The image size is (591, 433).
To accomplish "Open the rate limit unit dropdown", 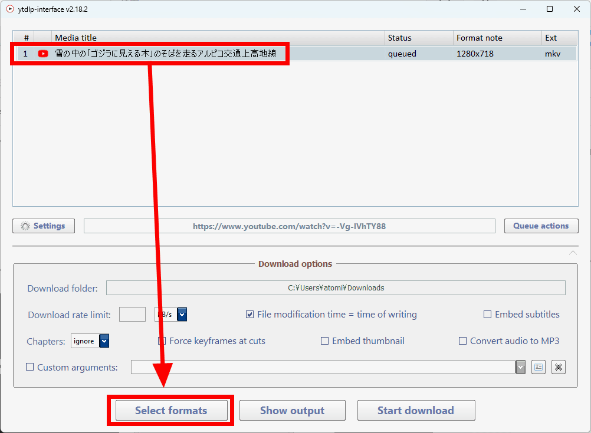I will [x=182, y=315].
